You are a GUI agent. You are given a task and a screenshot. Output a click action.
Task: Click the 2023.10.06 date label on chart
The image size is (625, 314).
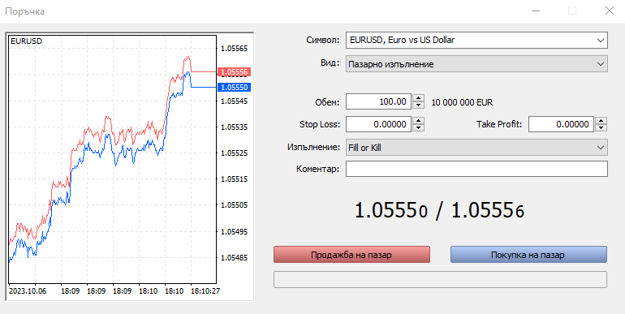click(28, 291)
